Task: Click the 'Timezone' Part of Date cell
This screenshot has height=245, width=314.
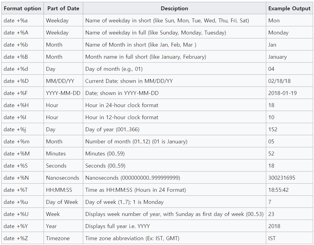Action: [x=63, y=238]
